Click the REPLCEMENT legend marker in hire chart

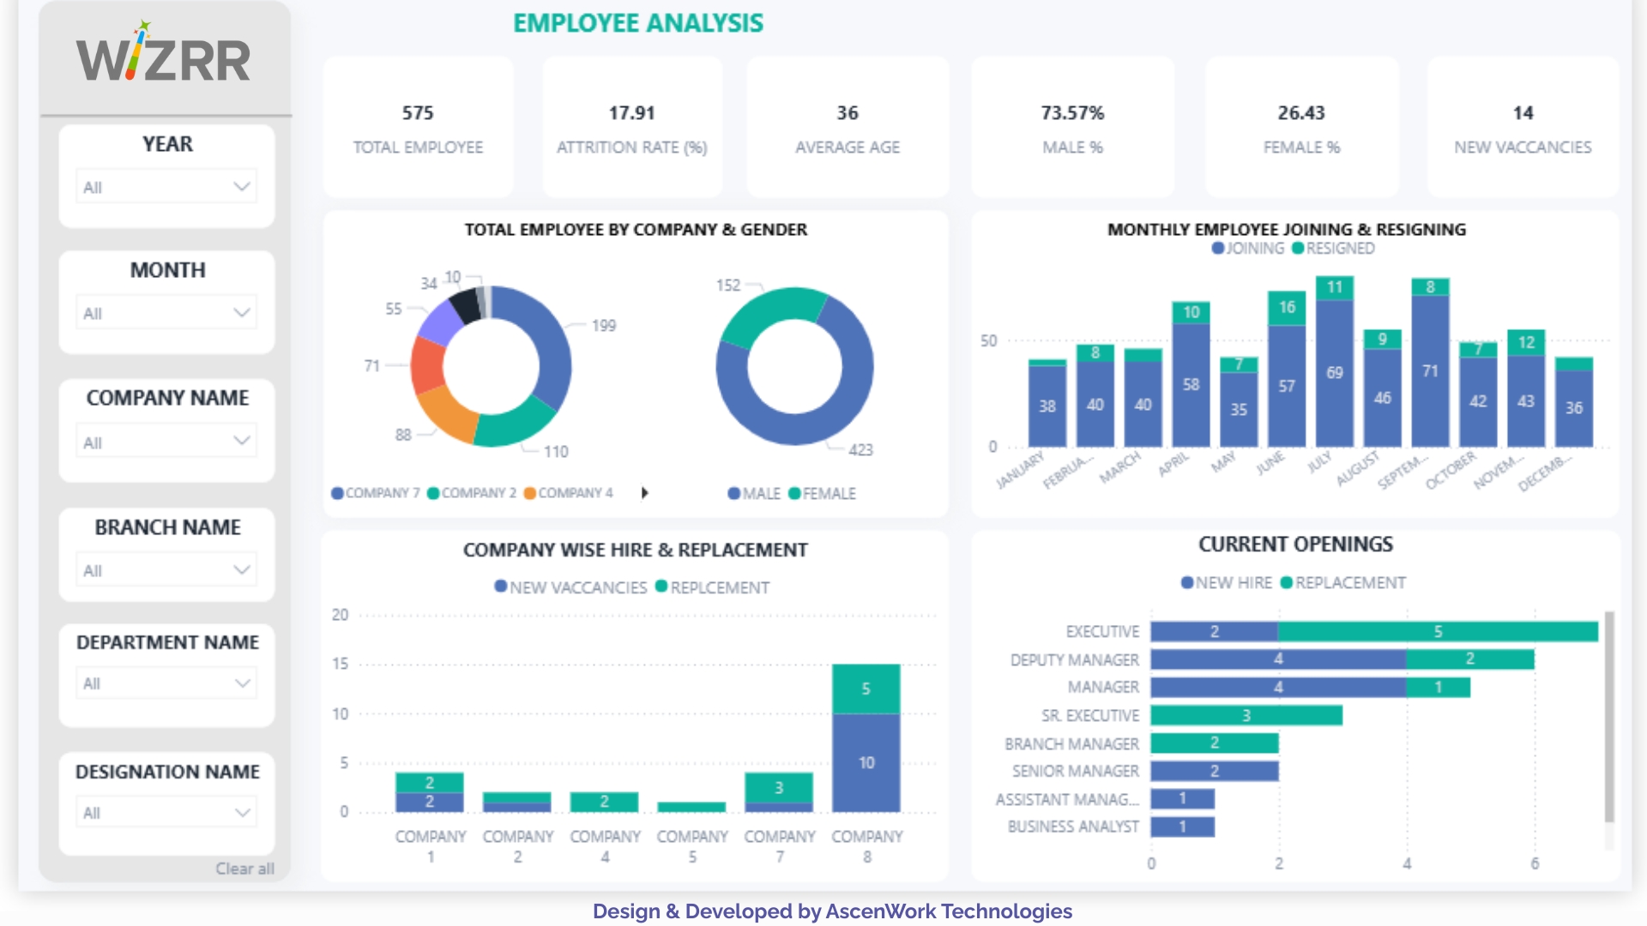[661, 586]
